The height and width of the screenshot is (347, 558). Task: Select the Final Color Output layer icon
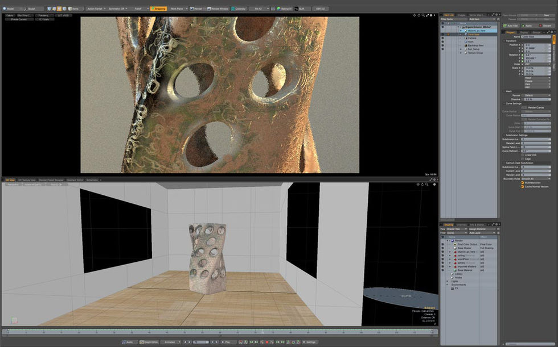454,244
